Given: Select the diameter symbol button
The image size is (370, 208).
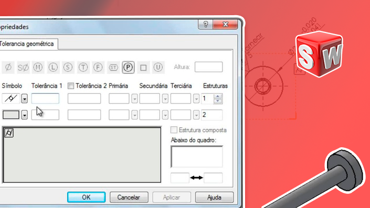Looking at the screenshot, I should click(8, 68).
